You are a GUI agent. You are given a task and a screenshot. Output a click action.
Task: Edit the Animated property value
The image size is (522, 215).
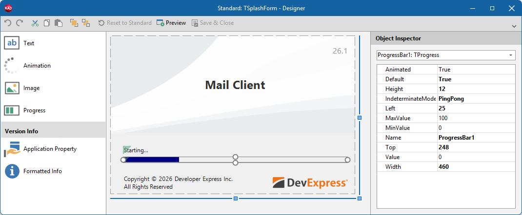pyautogui.click(x=476, y=70)
